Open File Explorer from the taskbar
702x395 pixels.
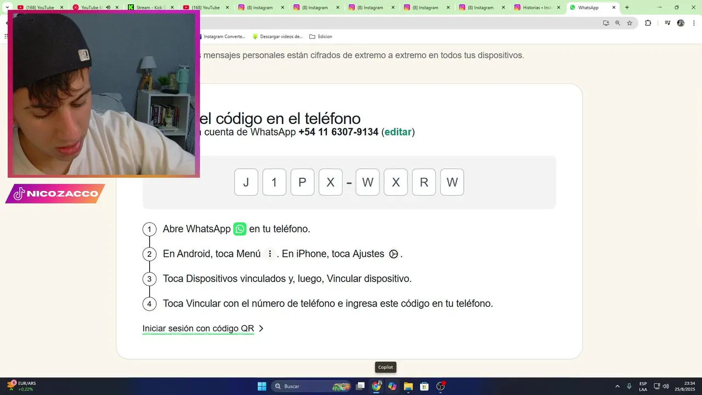[x=408, y=386]
